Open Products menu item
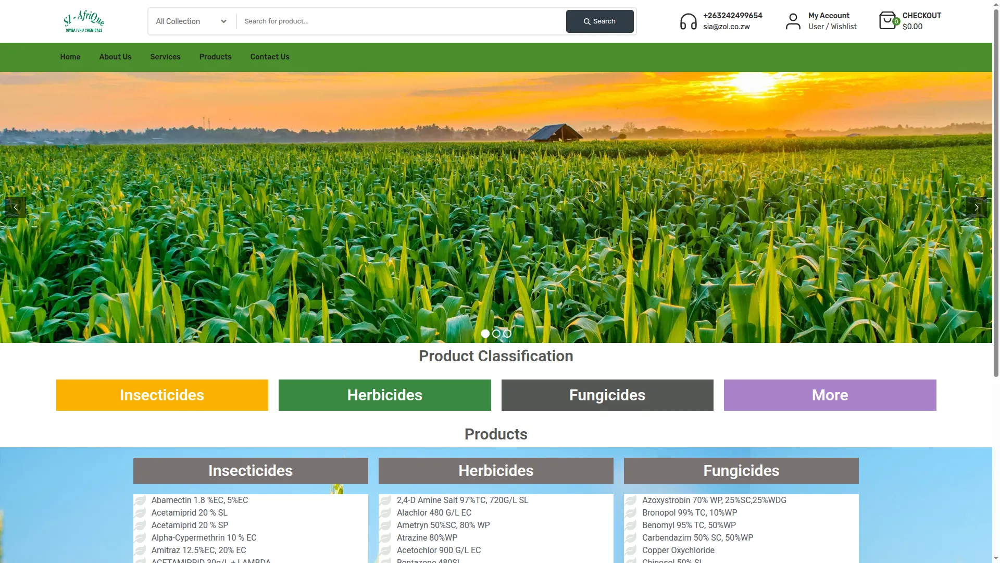Viewport: 1000px width, 563px height. pyautogui.click(x=215, y=57)
